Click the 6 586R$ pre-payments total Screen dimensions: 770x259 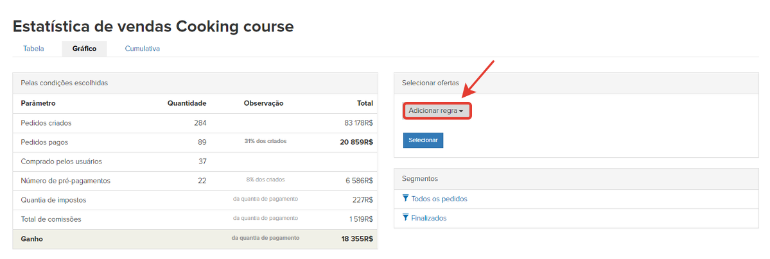click(359, 181)
